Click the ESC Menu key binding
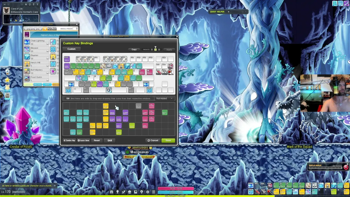This screenshot has height=197, width=350. tap(67, 59)
